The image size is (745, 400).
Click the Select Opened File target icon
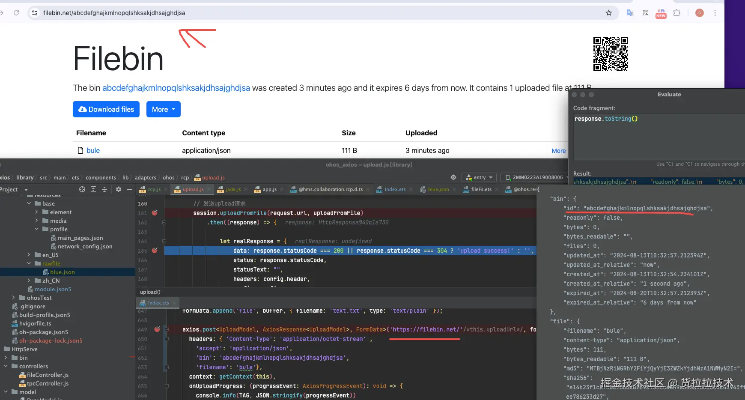click(82, 189)
